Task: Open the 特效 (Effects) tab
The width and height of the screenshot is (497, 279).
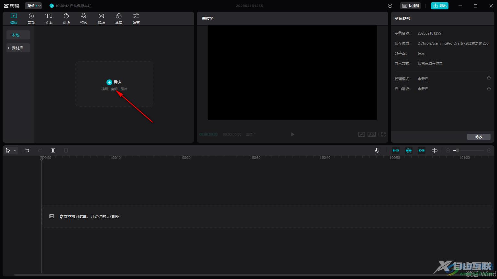Action: tap(83, 19)
